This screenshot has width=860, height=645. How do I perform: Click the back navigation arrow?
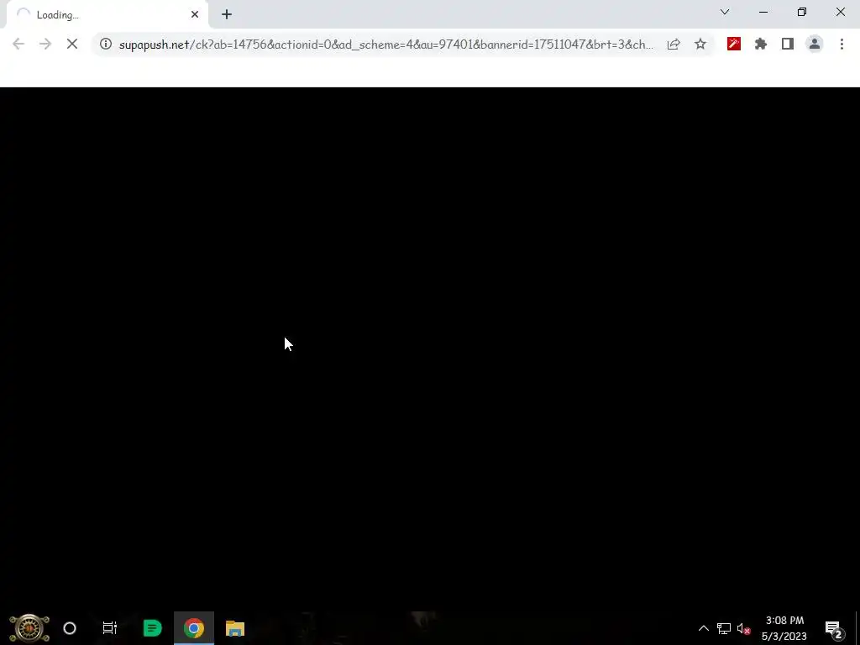coord(18,45)
